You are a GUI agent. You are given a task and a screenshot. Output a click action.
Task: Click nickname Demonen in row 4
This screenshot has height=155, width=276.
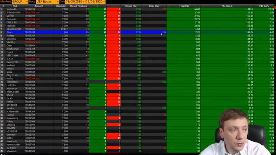pos(12,19)
